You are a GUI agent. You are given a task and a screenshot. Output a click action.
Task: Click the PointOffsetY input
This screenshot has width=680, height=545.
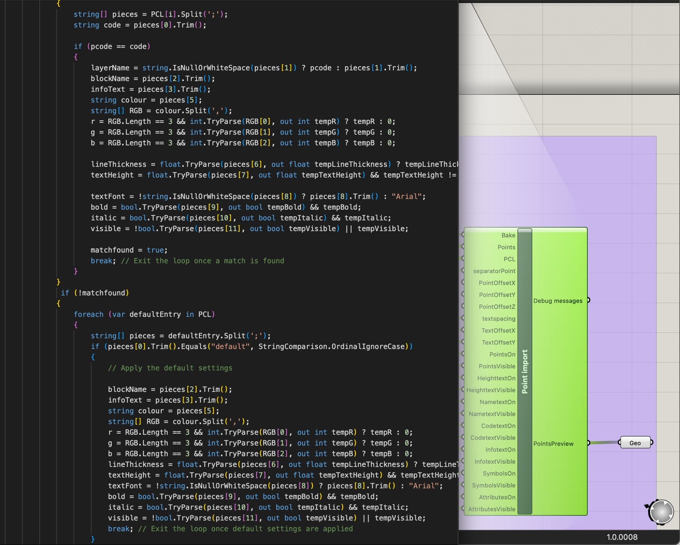(x=497, y=295)
